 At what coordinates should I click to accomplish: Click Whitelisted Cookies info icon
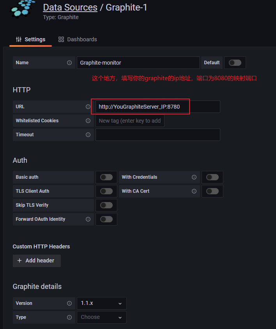(x=88, y=121)
